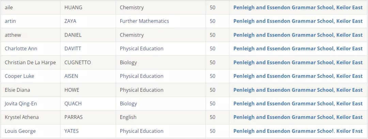Open school link in AISEN row
368x139 pixels.
pos(298,76)
